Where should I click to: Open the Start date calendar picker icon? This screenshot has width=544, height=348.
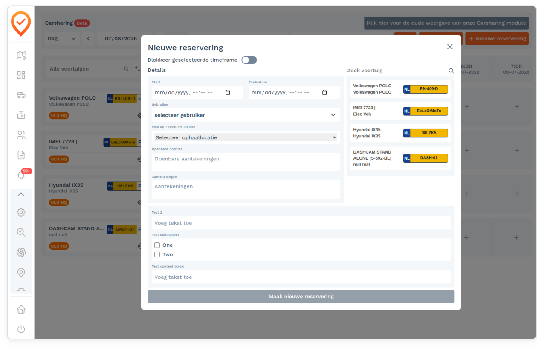point(228,93)
